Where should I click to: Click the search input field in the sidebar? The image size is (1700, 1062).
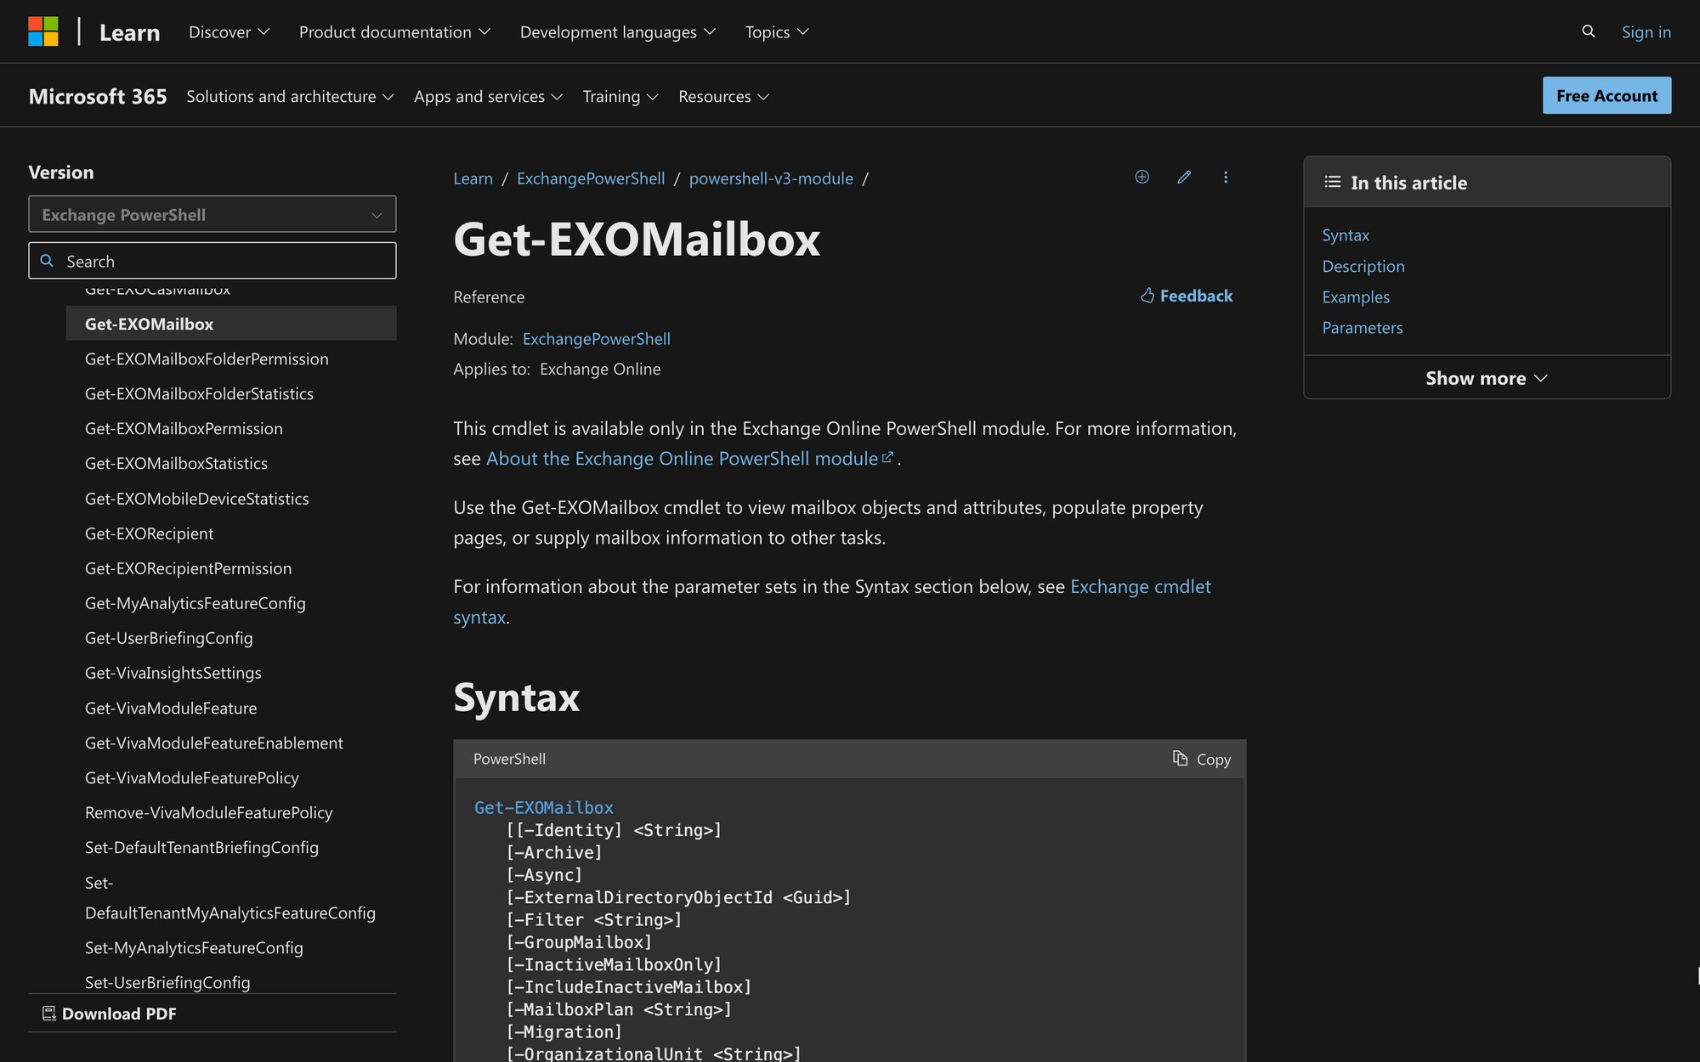point(212,259)
